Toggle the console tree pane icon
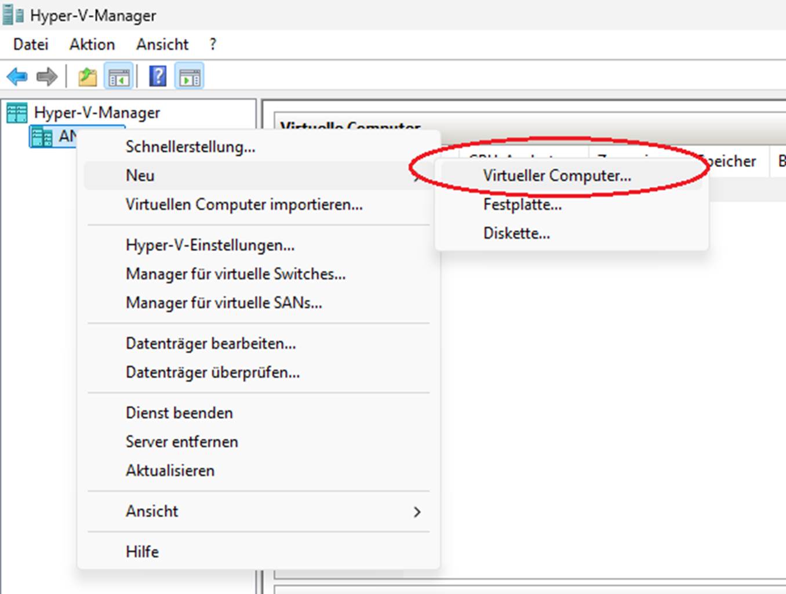 click(x=119, y=77)
